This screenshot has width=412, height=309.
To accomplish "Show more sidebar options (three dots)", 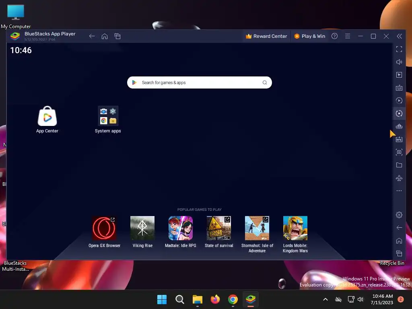I will [399, 191].
